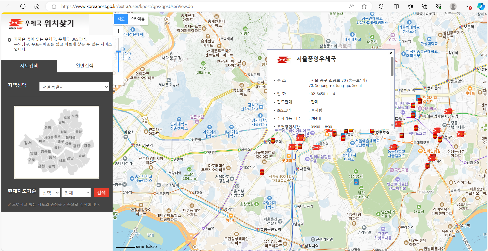Select 종로 district on Seoul map

(57, 136)
